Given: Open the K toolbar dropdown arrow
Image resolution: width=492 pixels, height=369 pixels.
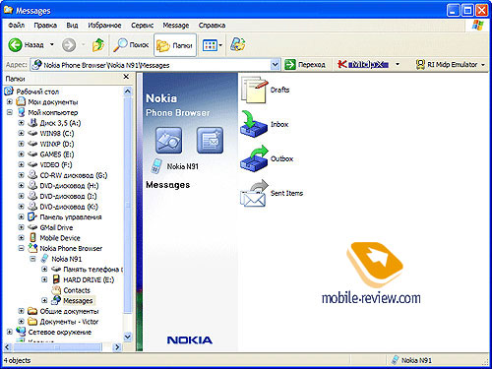Looking at the screenshot, I should point(398,65).
